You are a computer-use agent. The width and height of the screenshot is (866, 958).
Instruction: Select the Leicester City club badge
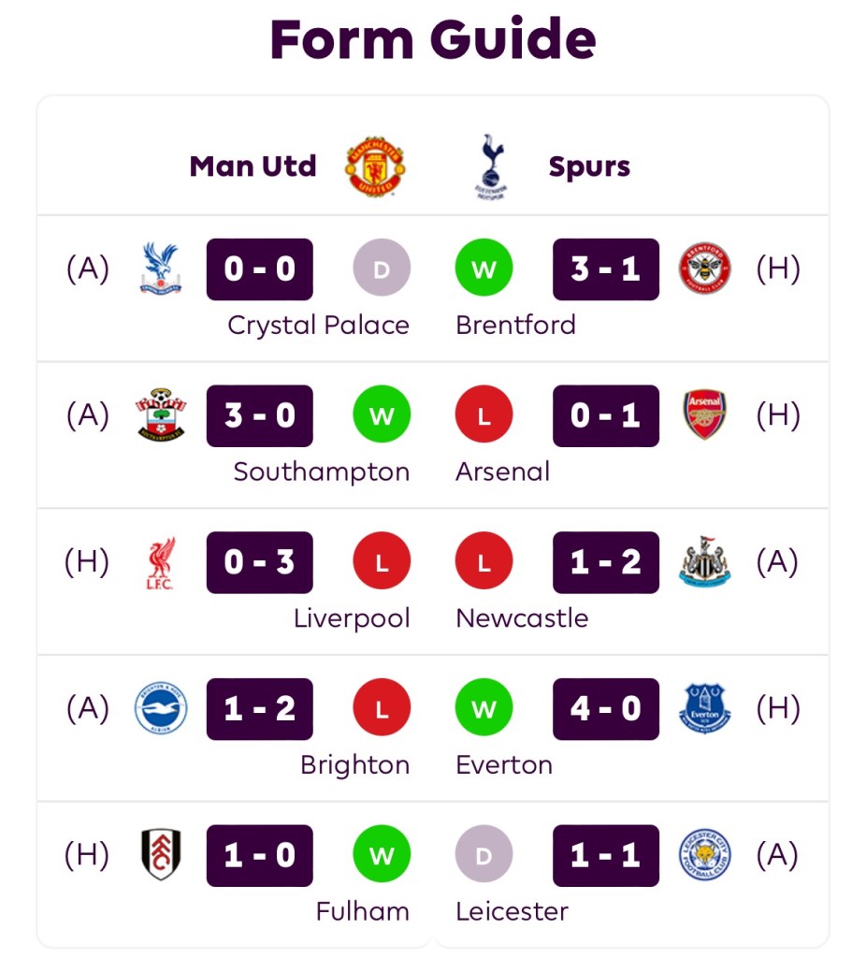(705, 855)
